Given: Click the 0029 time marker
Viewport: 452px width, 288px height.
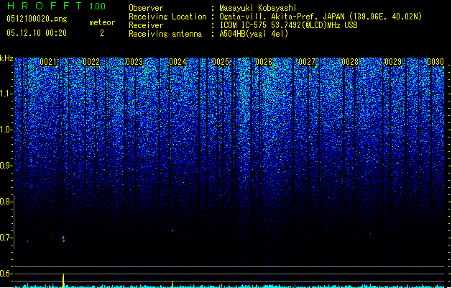Looking at the screenshot, I should [x=393, y=62].
